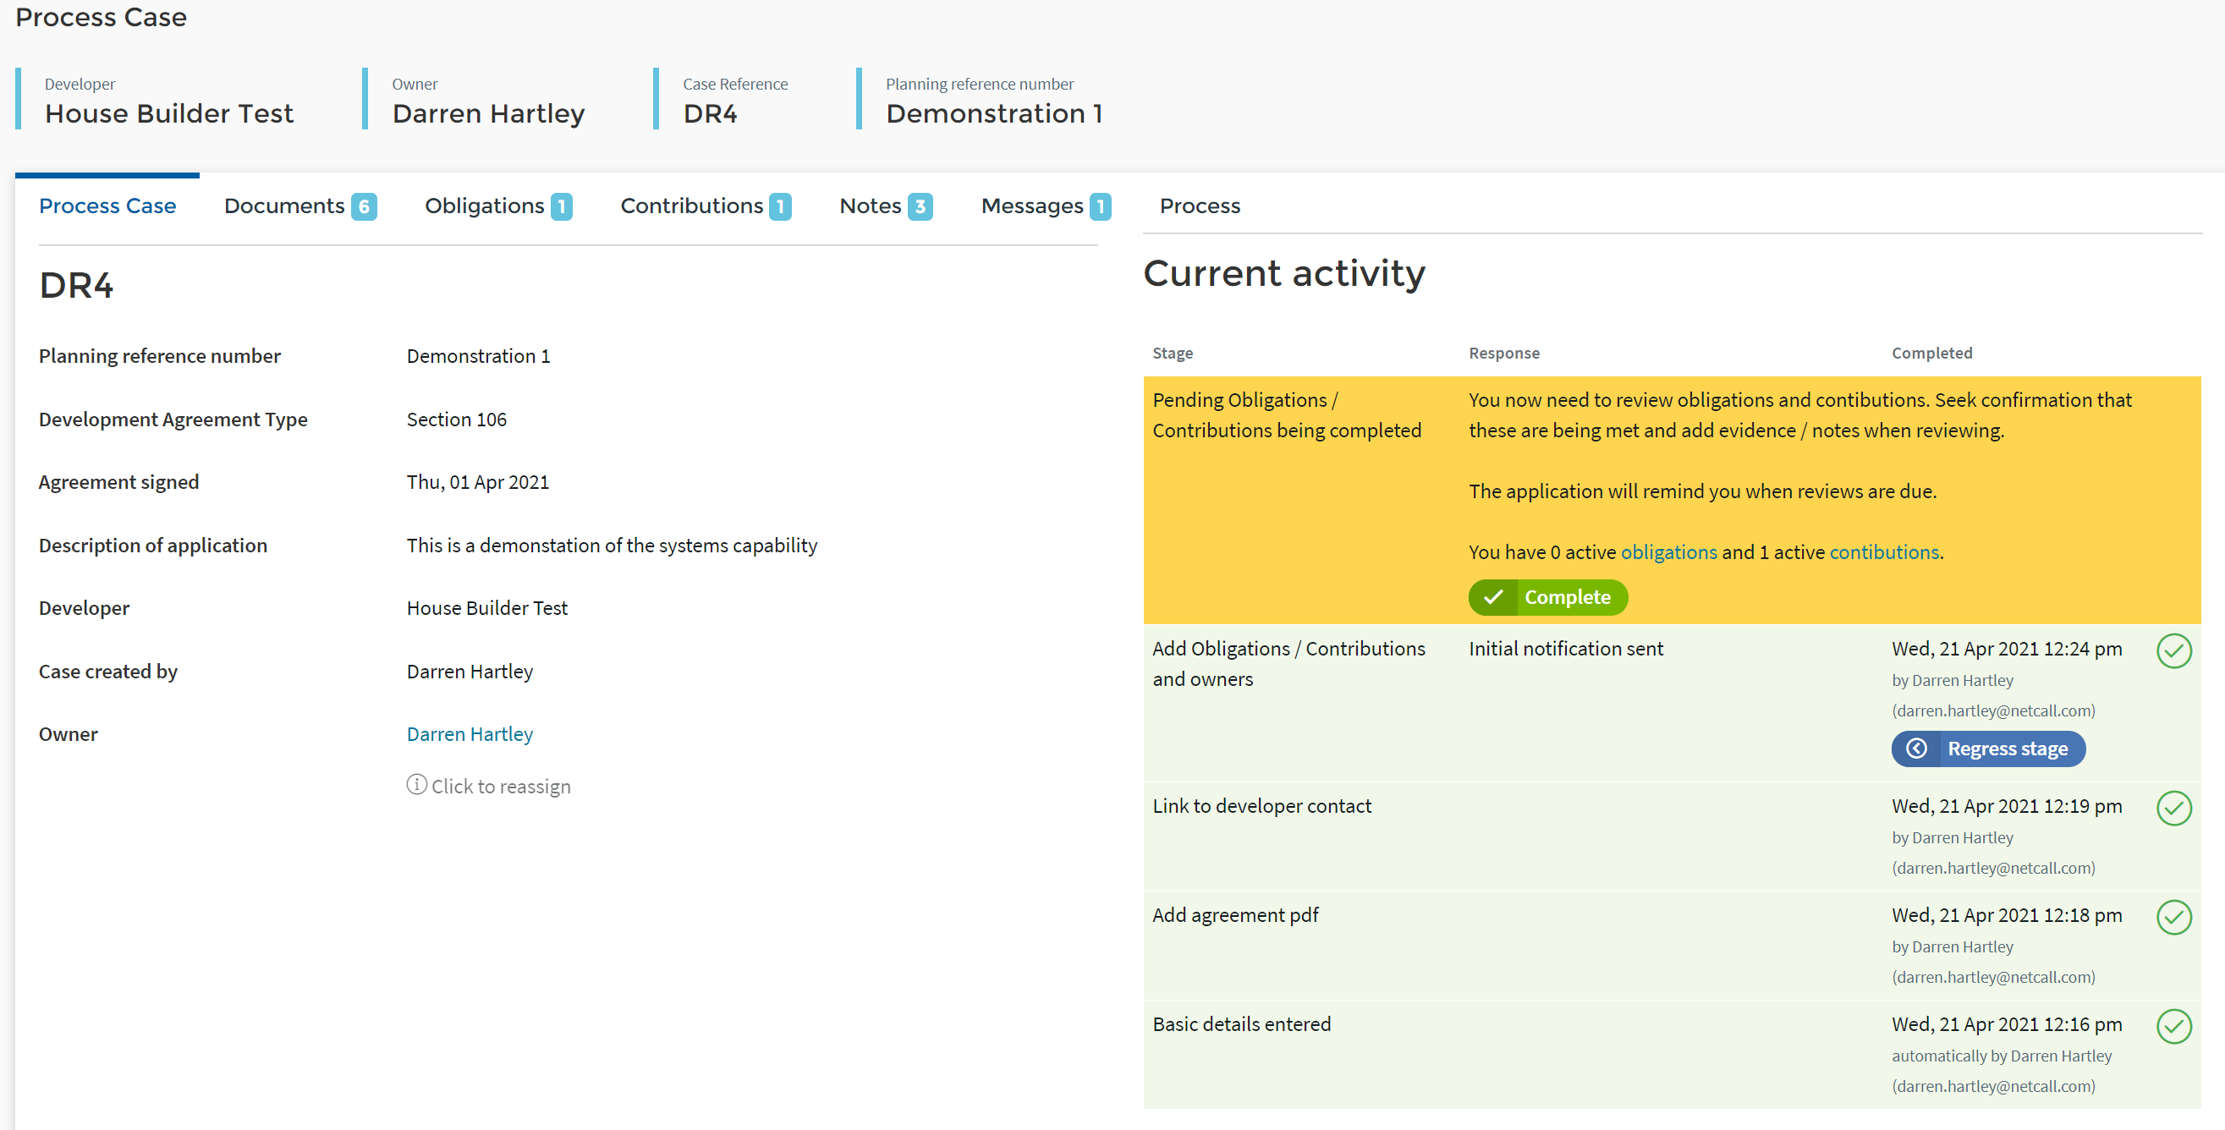Click Darren Hartley owner link to reassign
Viewport: 2225px width, 1130px height.
tap(469, 734)
